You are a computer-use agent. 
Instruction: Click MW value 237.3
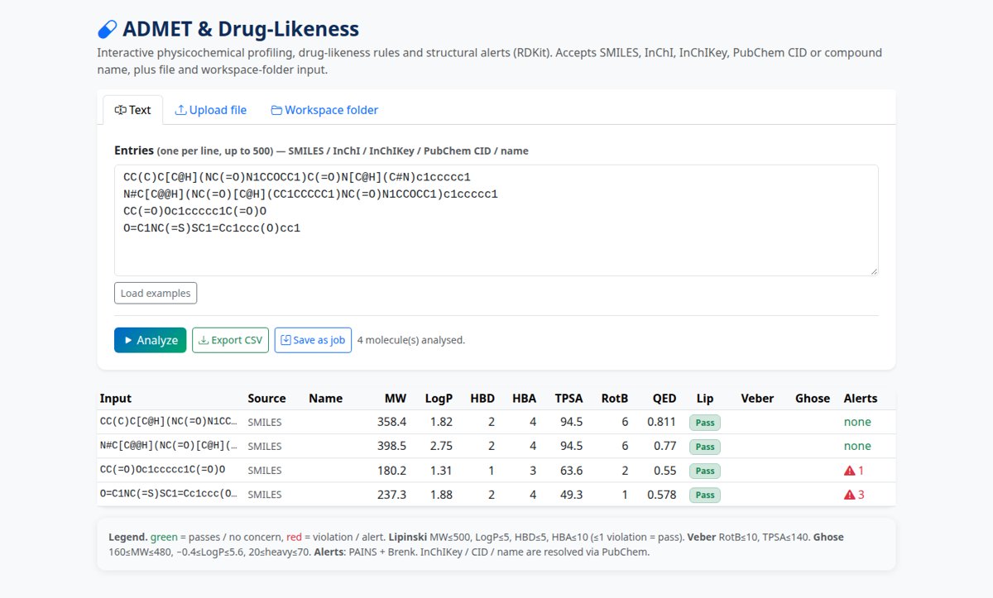pyautogui.click(x=392, y=495)
